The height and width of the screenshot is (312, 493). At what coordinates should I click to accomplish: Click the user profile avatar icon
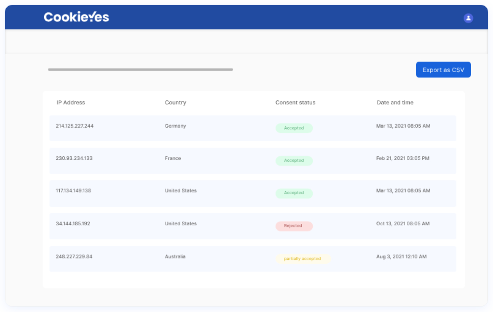(x=468, y=18)
